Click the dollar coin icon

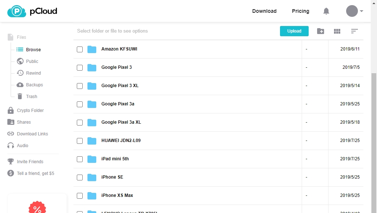11,173
